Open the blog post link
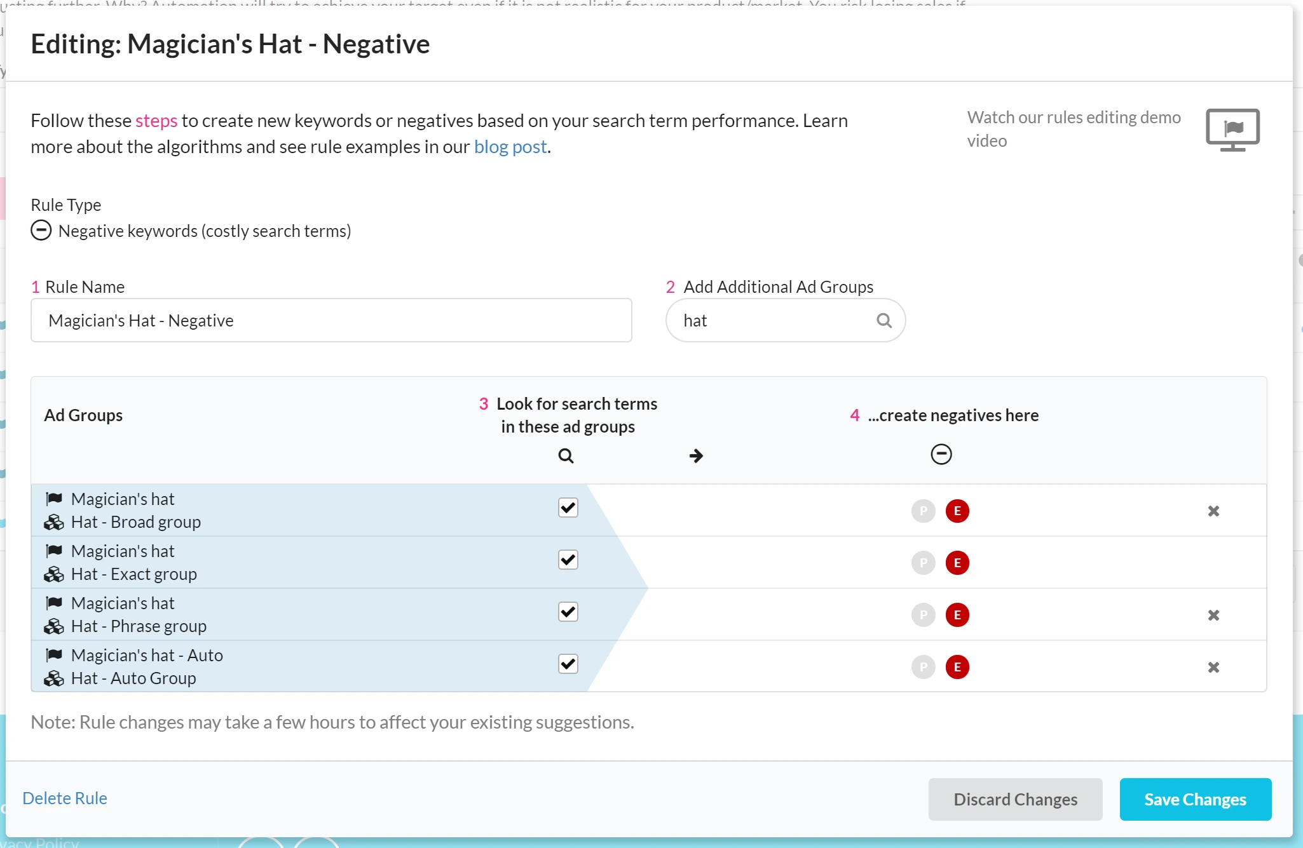The width and height of the screenshot is (1303, 848). (x=510, y=147)
